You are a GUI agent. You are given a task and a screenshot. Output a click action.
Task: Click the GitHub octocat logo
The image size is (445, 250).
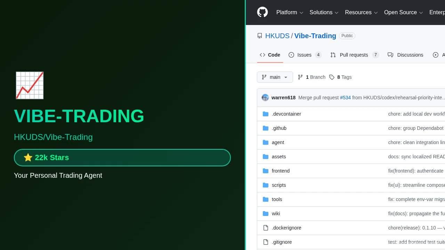point(262,12)
